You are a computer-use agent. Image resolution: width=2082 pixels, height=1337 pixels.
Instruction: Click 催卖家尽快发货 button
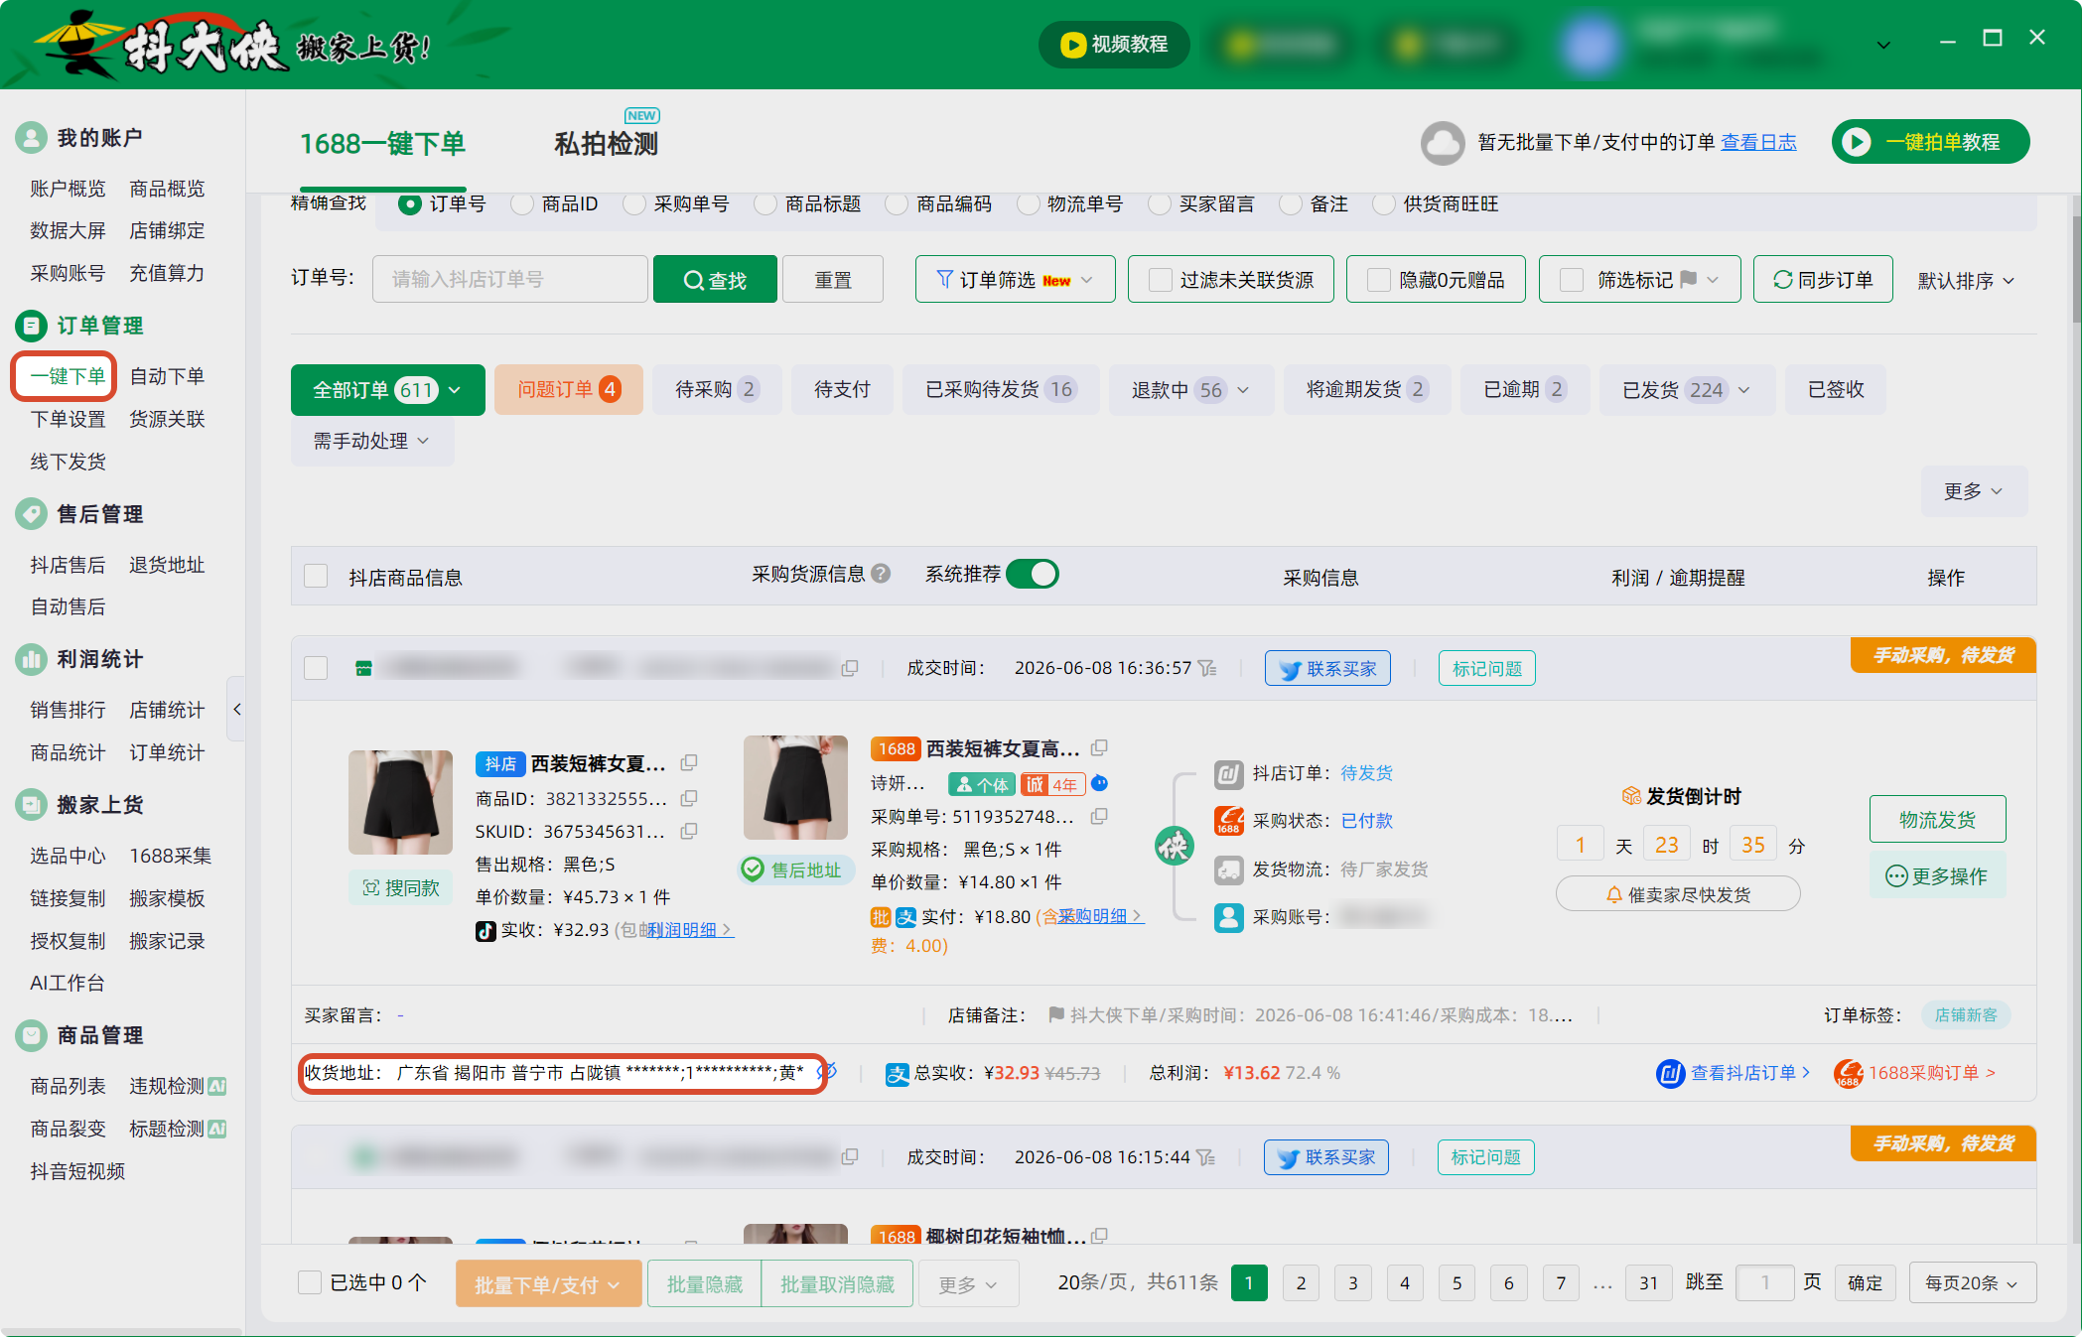tap(1678, 894)
